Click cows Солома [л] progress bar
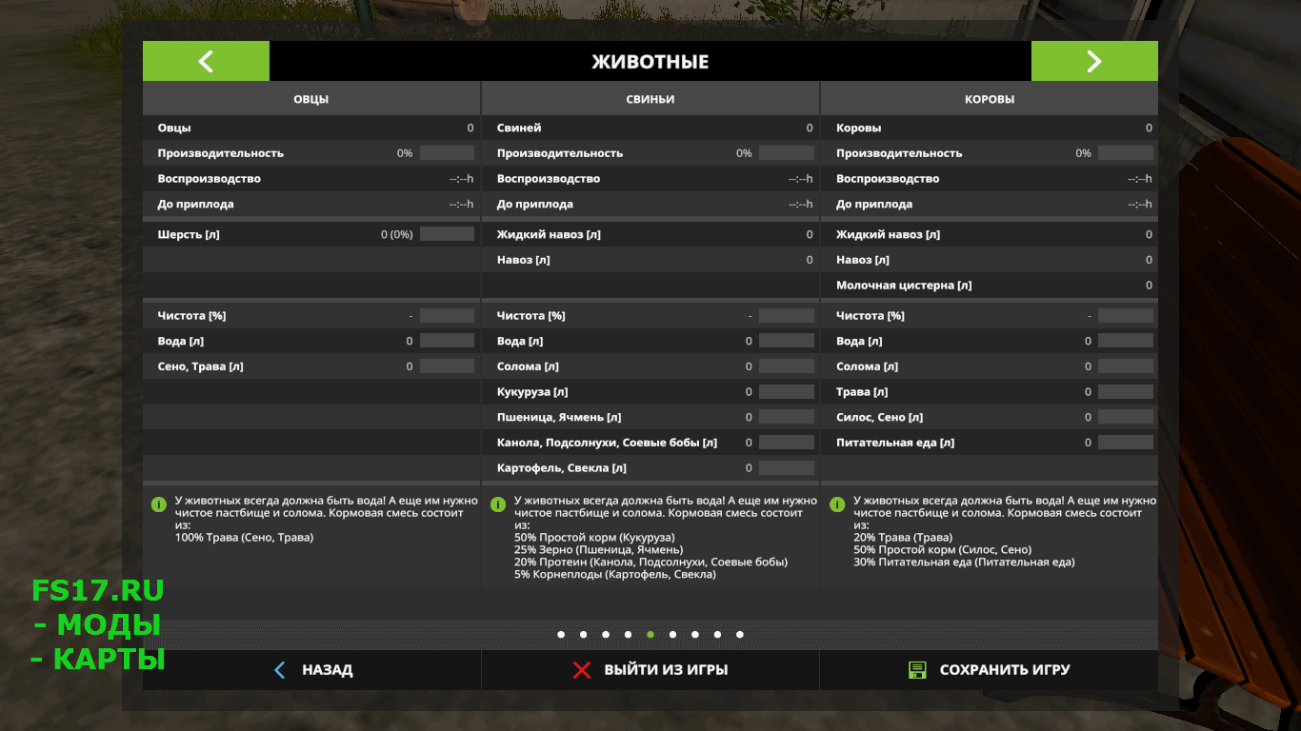1301x731 pixels. (1126, 366)
